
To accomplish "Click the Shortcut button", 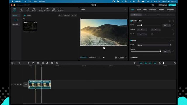I will click(163, 5).
